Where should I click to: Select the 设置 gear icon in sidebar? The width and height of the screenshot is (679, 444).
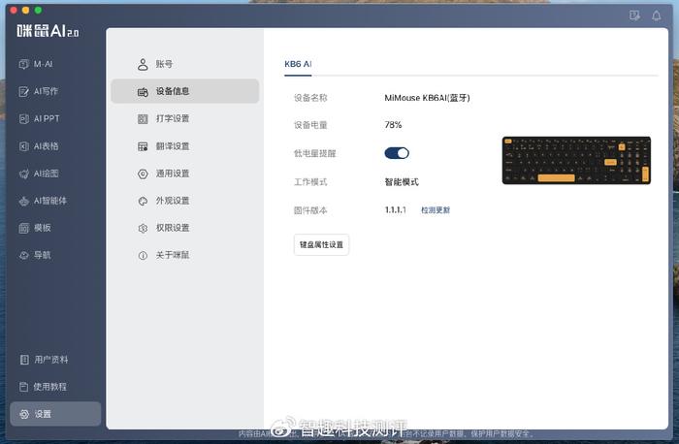[x=24, y=414]
